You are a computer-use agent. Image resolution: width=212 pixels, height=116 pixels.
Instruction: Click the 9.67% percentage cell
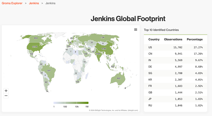click(199, 60)
